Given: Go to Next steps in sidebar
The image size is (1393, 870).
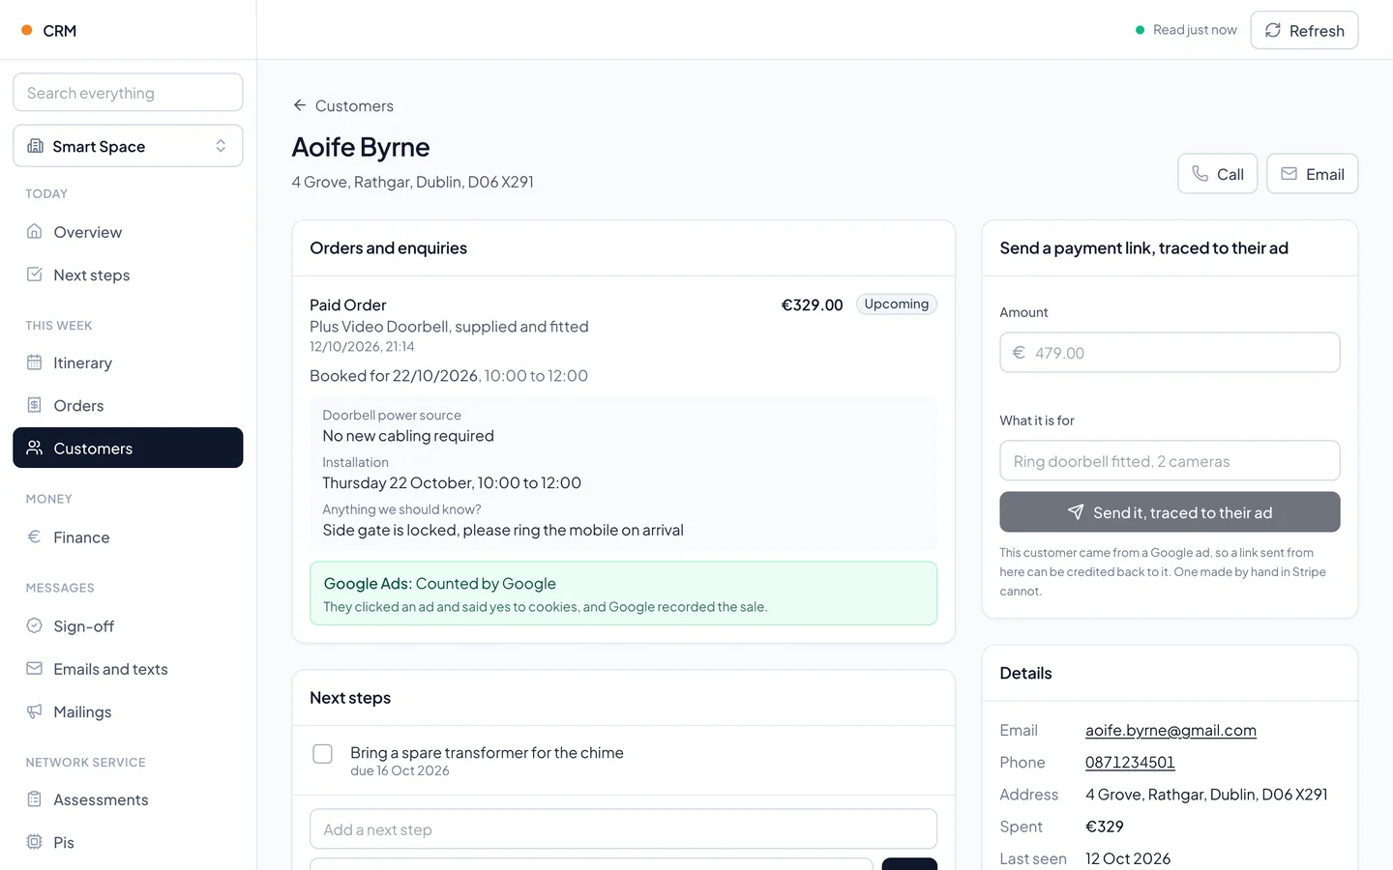Looking at the screenshot, I should click(x=128, y=275).
